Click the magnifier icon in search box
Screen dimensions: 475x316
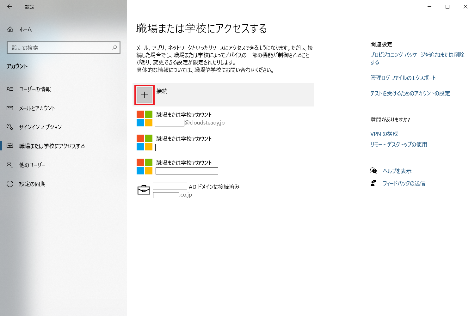tap(114, 48)
